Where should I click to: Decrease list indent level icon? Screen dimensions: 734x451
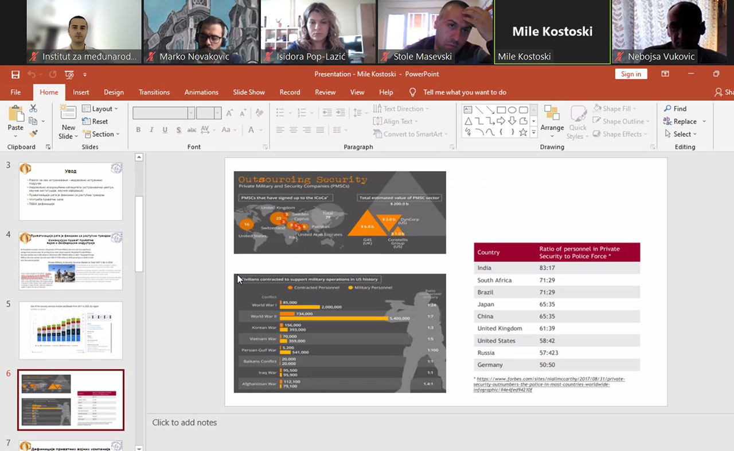[327, 113]
